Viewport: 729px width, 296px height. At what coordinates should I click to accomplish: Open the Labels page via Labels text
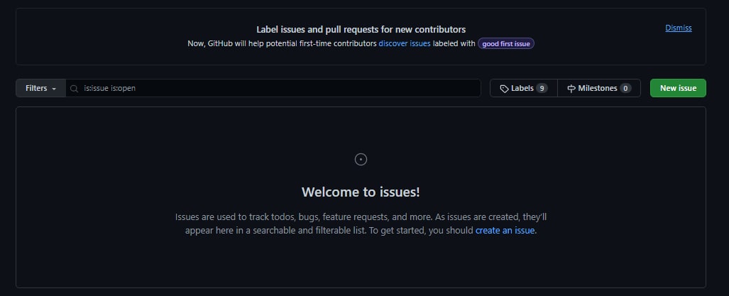coord(522,88)
